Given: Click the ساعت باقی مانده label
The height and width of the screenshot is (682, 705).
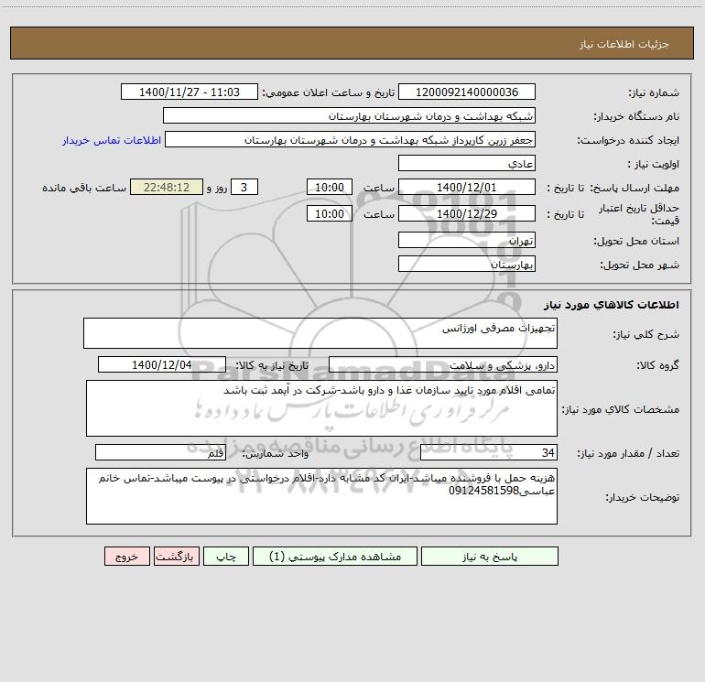Looking at the screenshot, I should pos(84,188).
